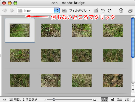The image size is (135, 102).
Task: Zoom the window with the green button
Action: [x=15, y=3]
